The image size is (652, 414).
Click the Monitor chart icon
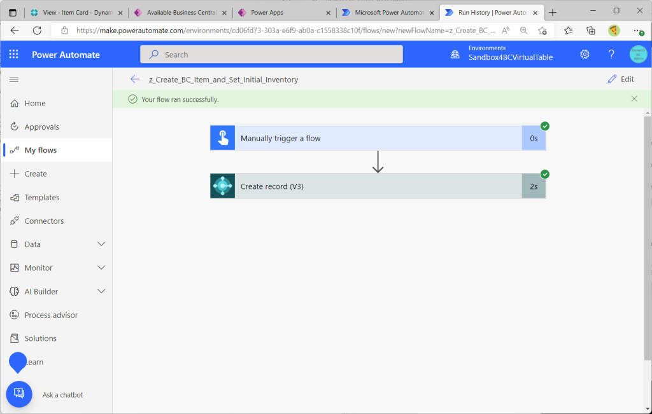14,268
